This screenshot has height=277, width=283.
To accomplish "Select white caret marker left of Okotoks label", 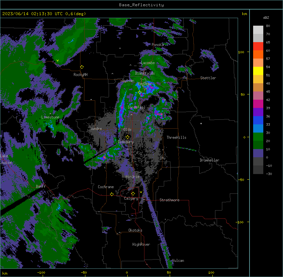I will tap(120, 233).
